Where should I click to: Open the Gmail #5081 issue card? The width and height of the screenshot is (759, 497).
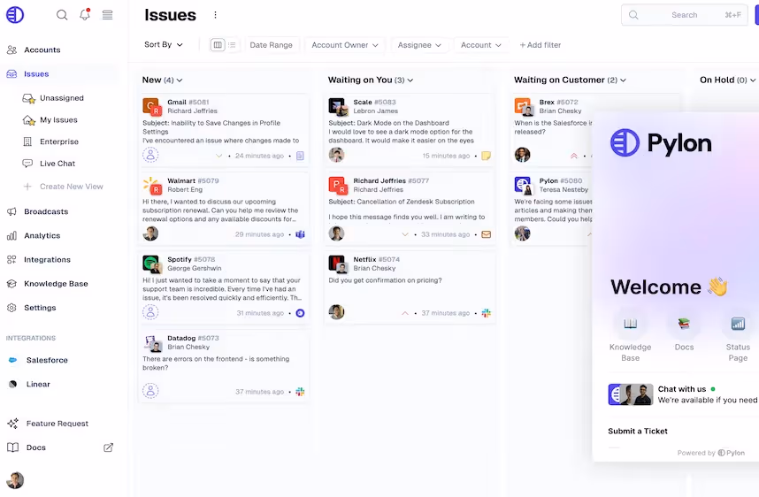(x=224, y=130)
